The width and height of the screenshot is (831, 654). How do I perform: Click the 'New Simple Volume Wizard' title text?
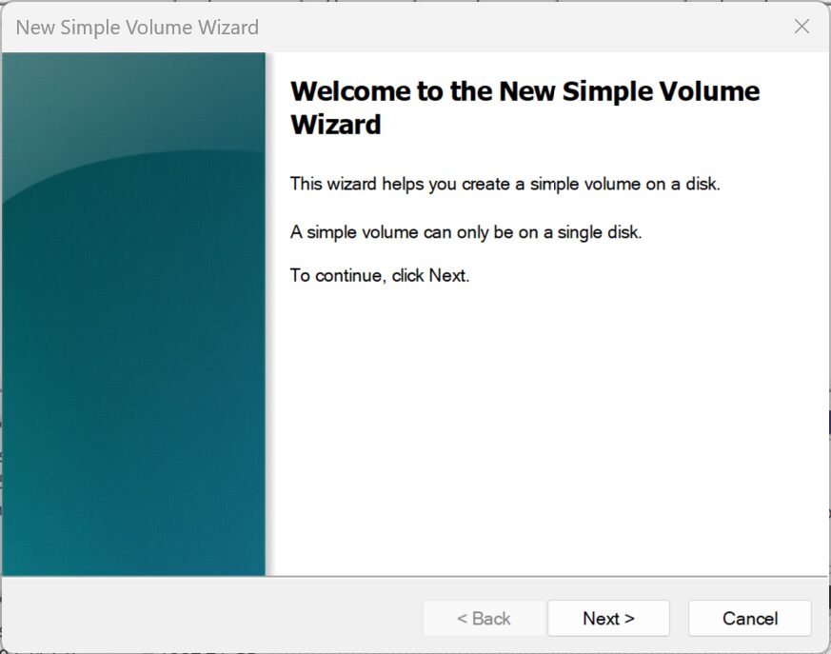tap(137, 27)
